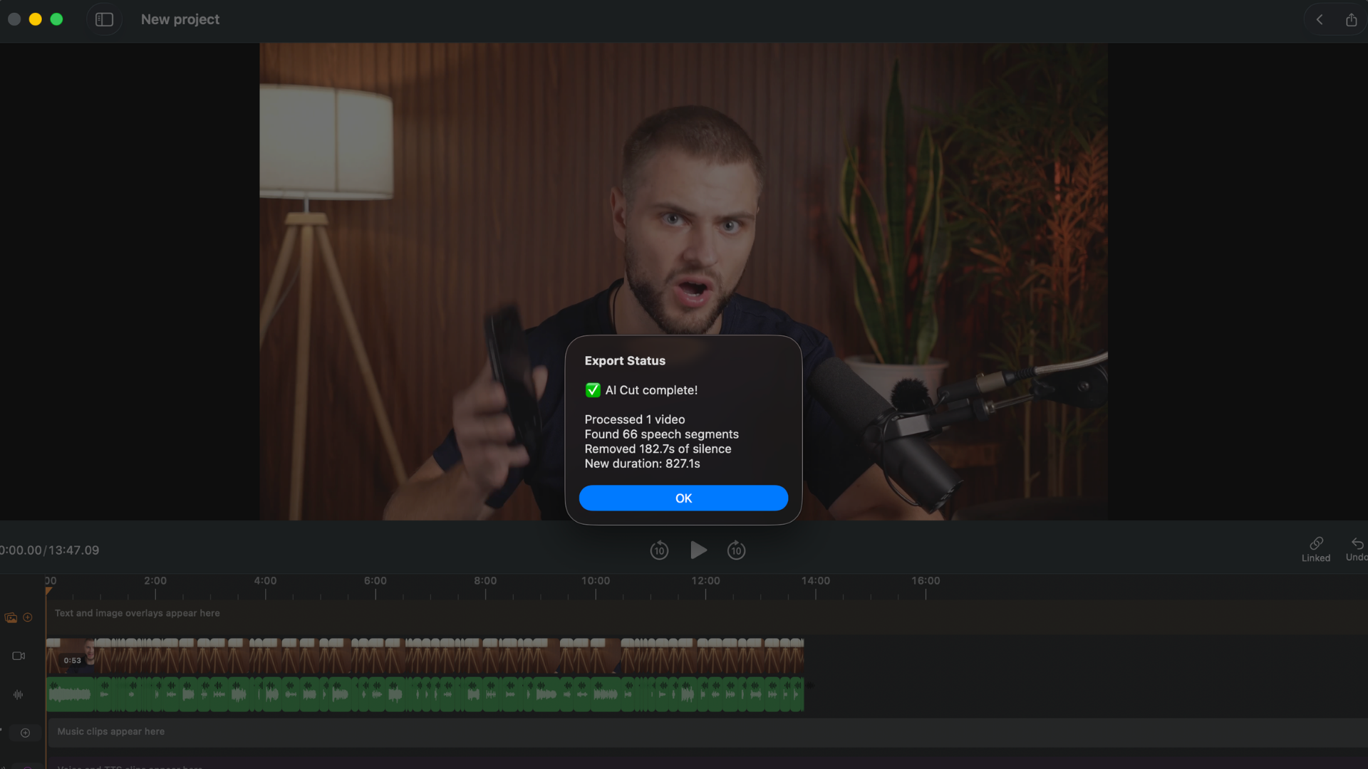Click the New project title
This screenshot has height=769, width=1368.
180,19
